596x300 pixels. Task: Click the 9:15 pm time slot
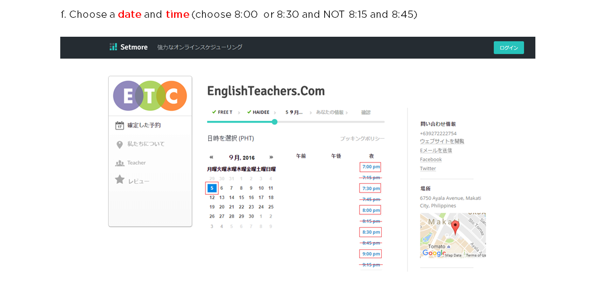371,265
